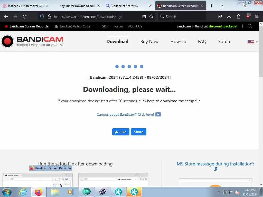Launch Internet Explorer from taskbar

tap(23, 192)
